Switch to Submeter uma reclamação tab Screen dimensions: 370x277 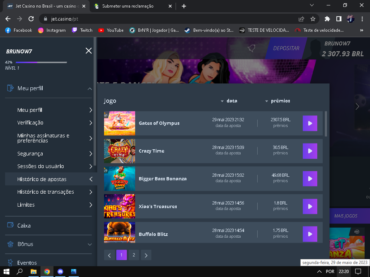pyautogui.click(x=128, y=6)
